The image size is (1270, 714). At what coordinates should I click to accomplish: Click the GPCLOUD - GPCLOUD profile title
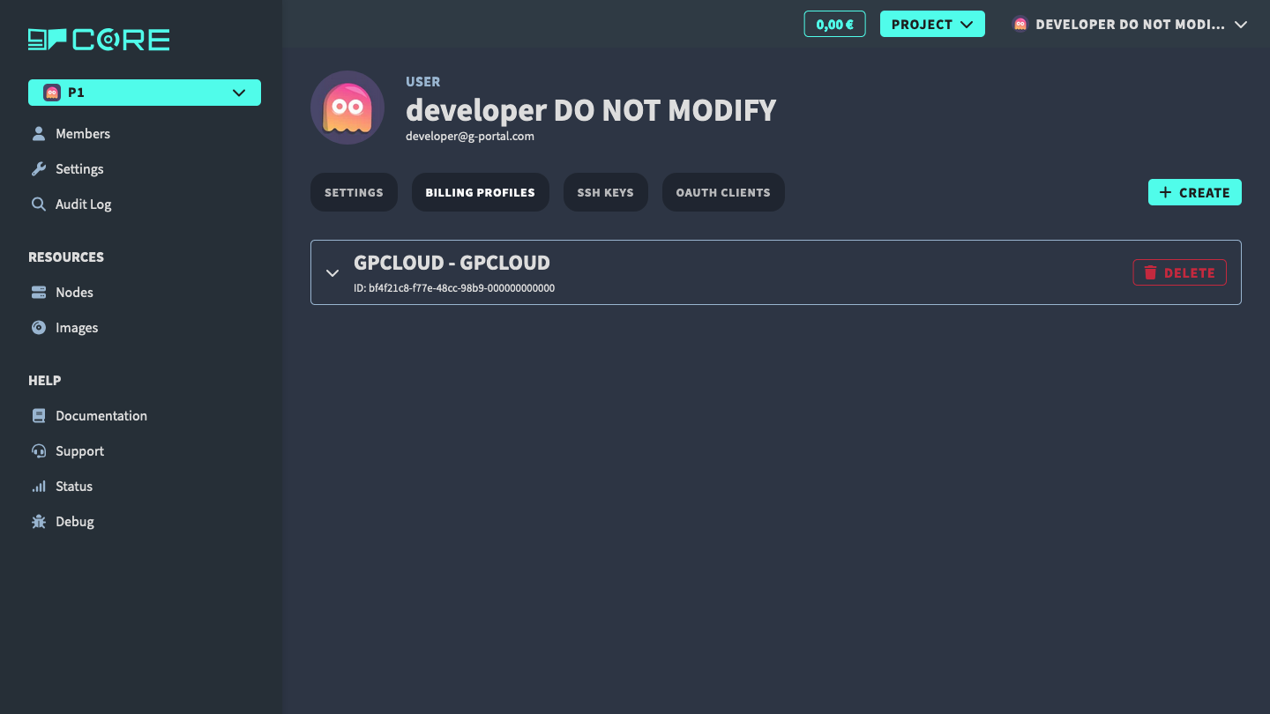(x=452, y=263)
